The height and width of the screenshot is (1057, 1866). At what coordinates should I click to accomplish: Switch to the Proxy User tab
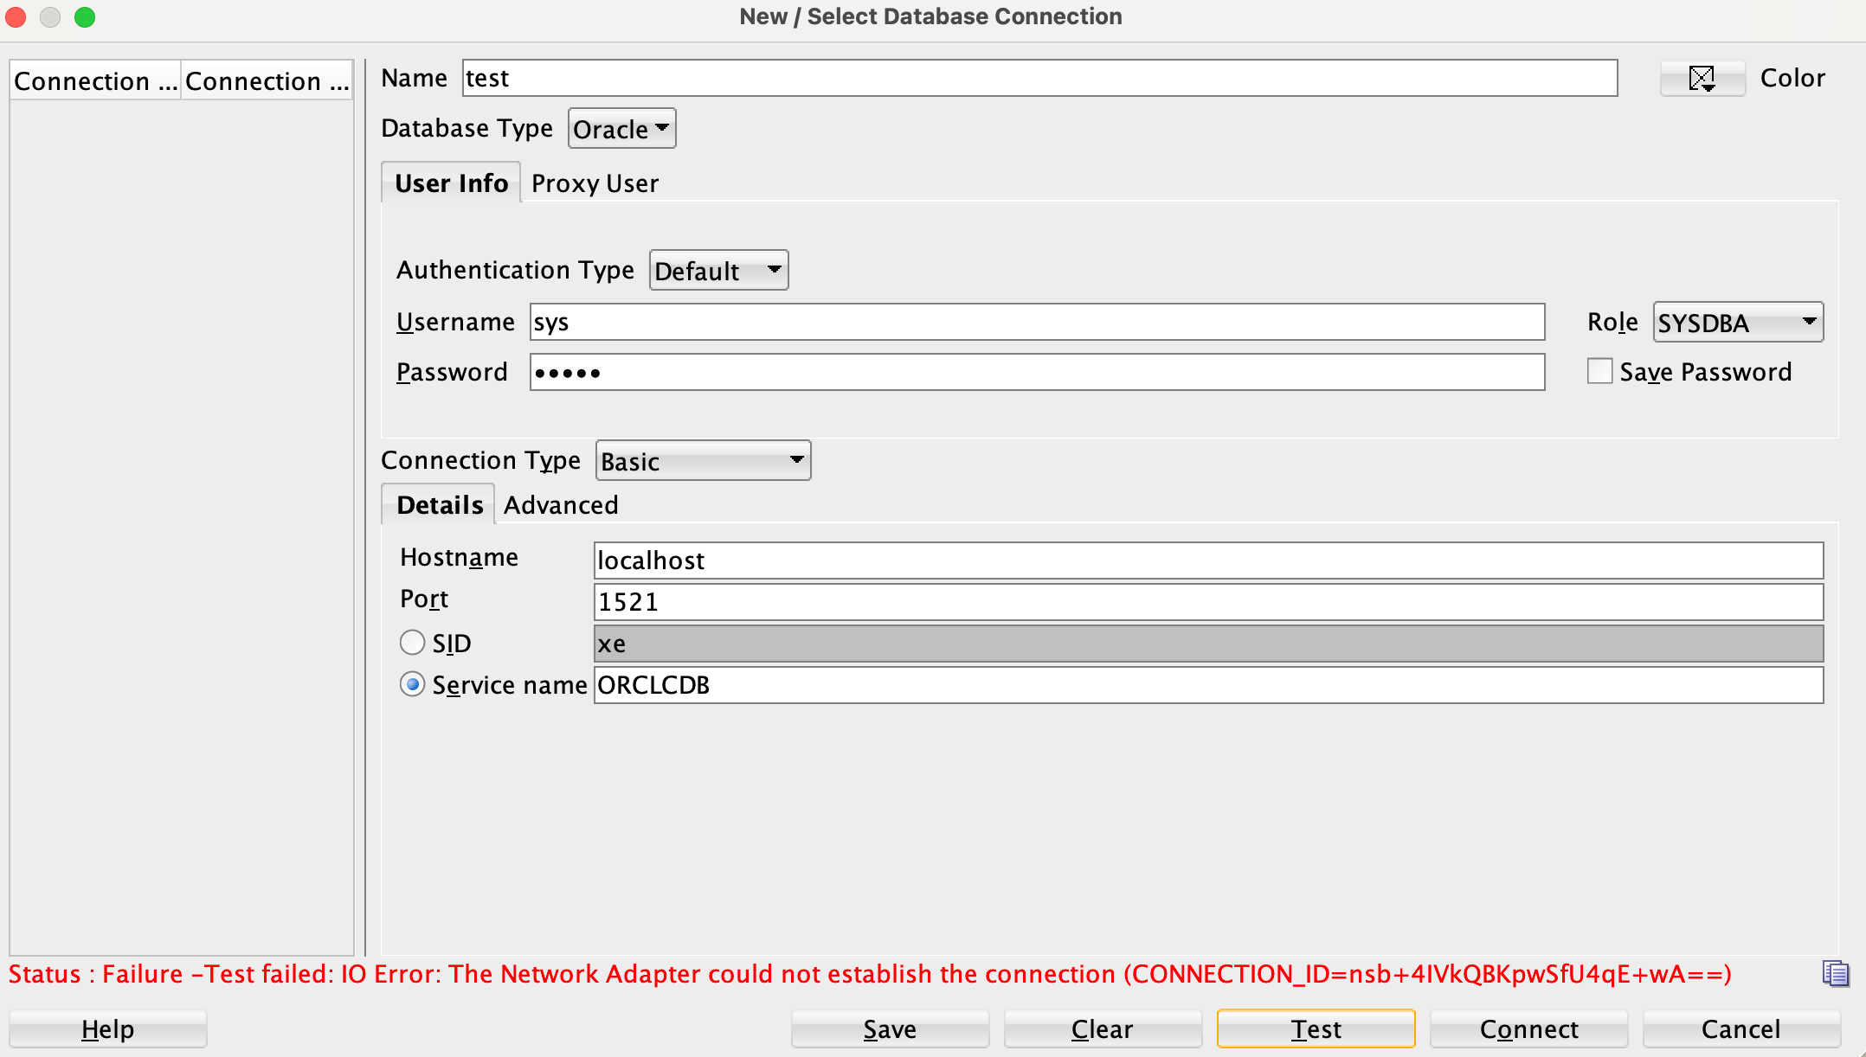click(595, 183)
